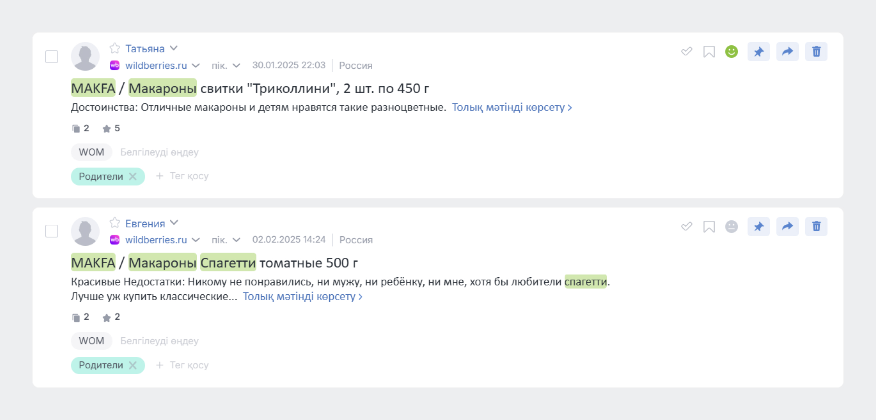This screenshot has height=420, width=876.
Task: Bookmark Татьяна's review
Action: click(709, 52)
